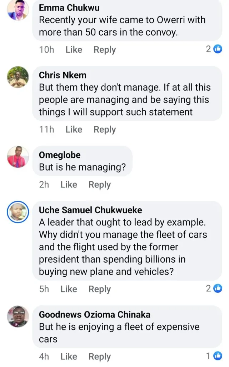Viewport: 229px width, 367px height.
Task: Reply to Emma Chukwu's comment
Action: click(x=105, y=49)
